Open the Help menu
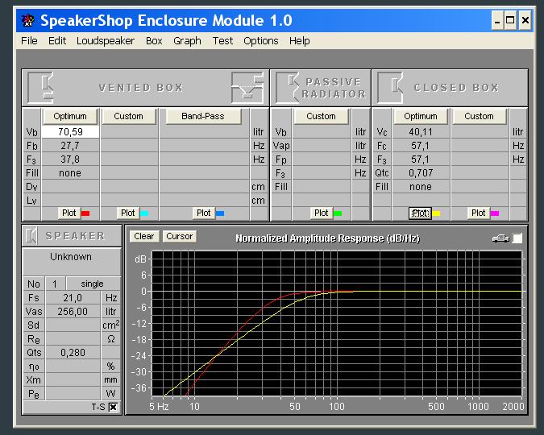 [x=300, y=40]
